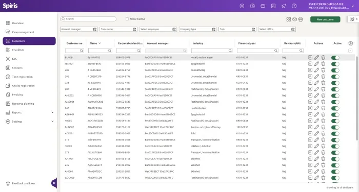The width and height of the screenshot is (359, 192).
Task: Deactivate customer 287 with its switch
Action: pos(335,89)
